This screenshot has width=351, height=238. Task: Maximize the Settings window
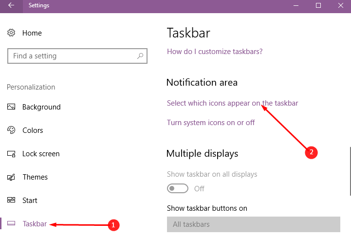point(318,5)
